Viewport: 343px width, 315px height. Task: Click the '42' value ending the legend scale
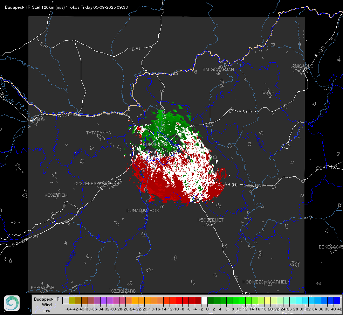(339, 309)
